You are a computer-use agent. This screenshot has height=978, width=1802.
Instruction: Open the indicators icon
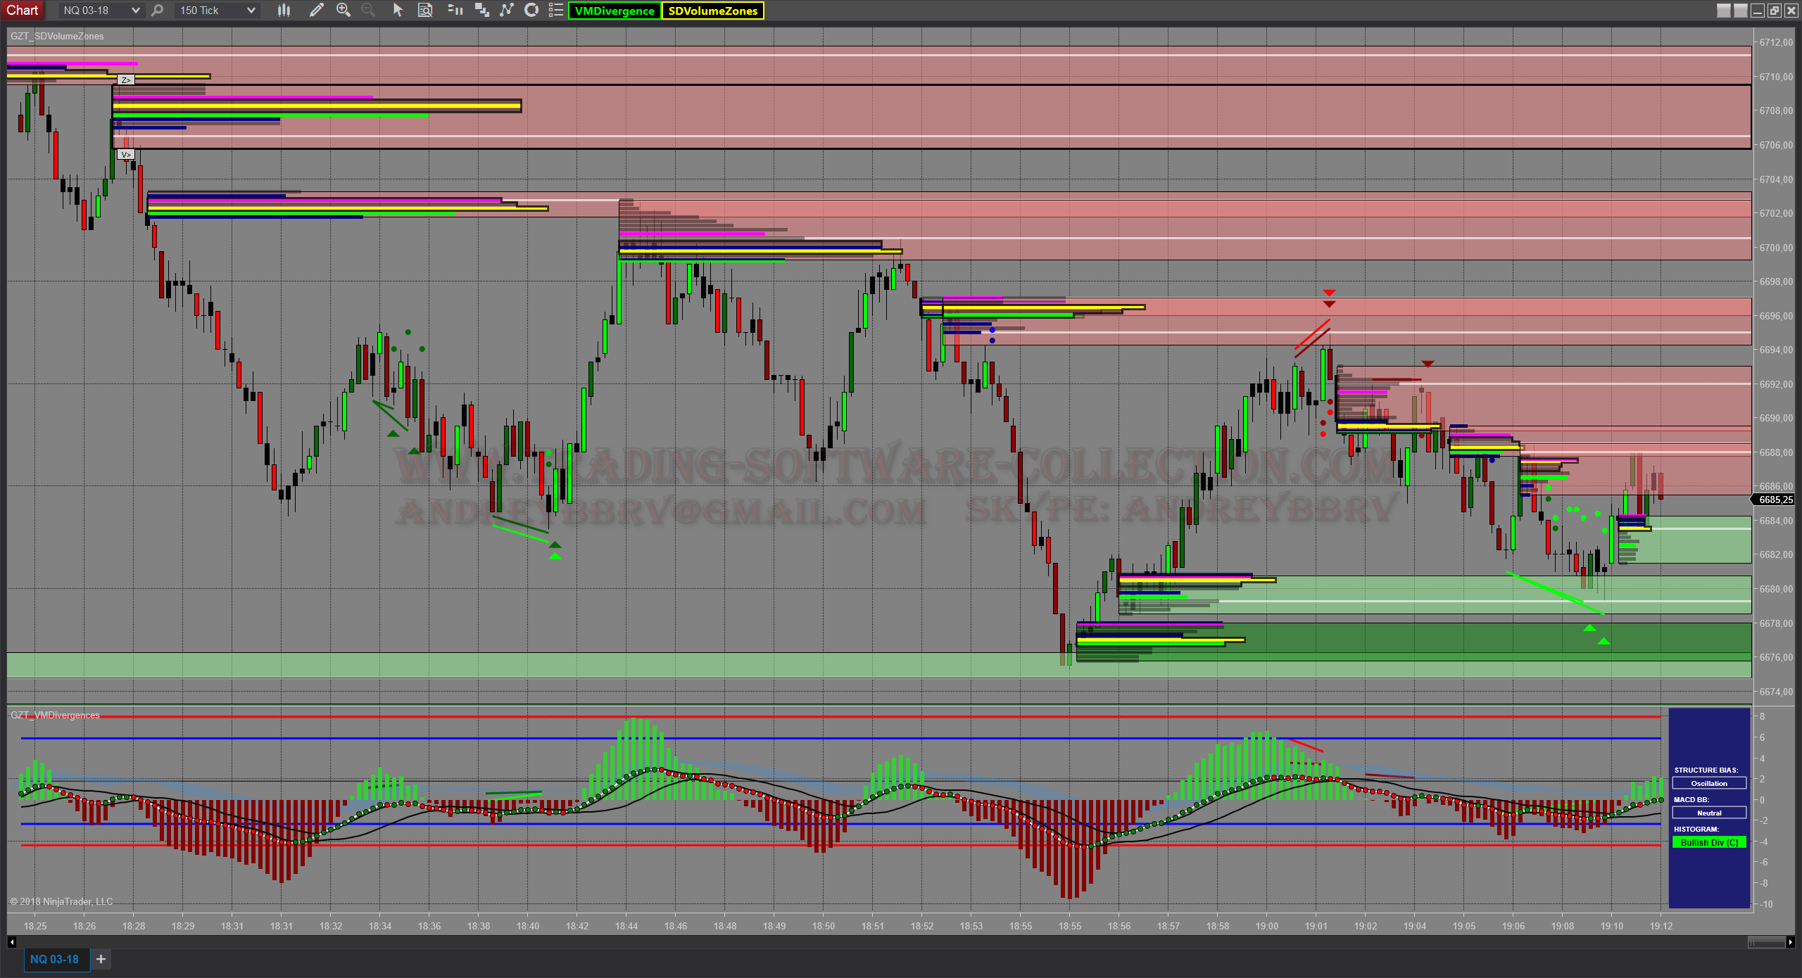507,10
